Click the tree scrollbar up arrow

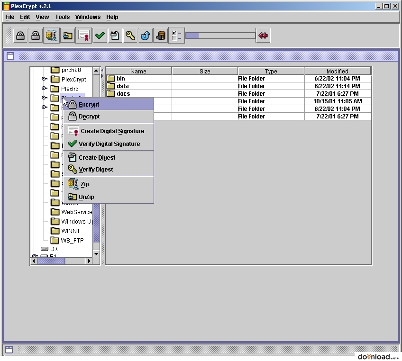(x=96, y=71)
